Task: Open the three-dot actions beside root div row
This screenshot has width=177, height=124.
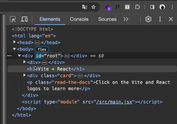Action: (x=9, y=56)
